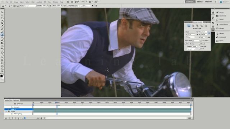The image size is (230, 129).
Task: Enable Show Overlay checkbox
Action: [x=185, y=44]
